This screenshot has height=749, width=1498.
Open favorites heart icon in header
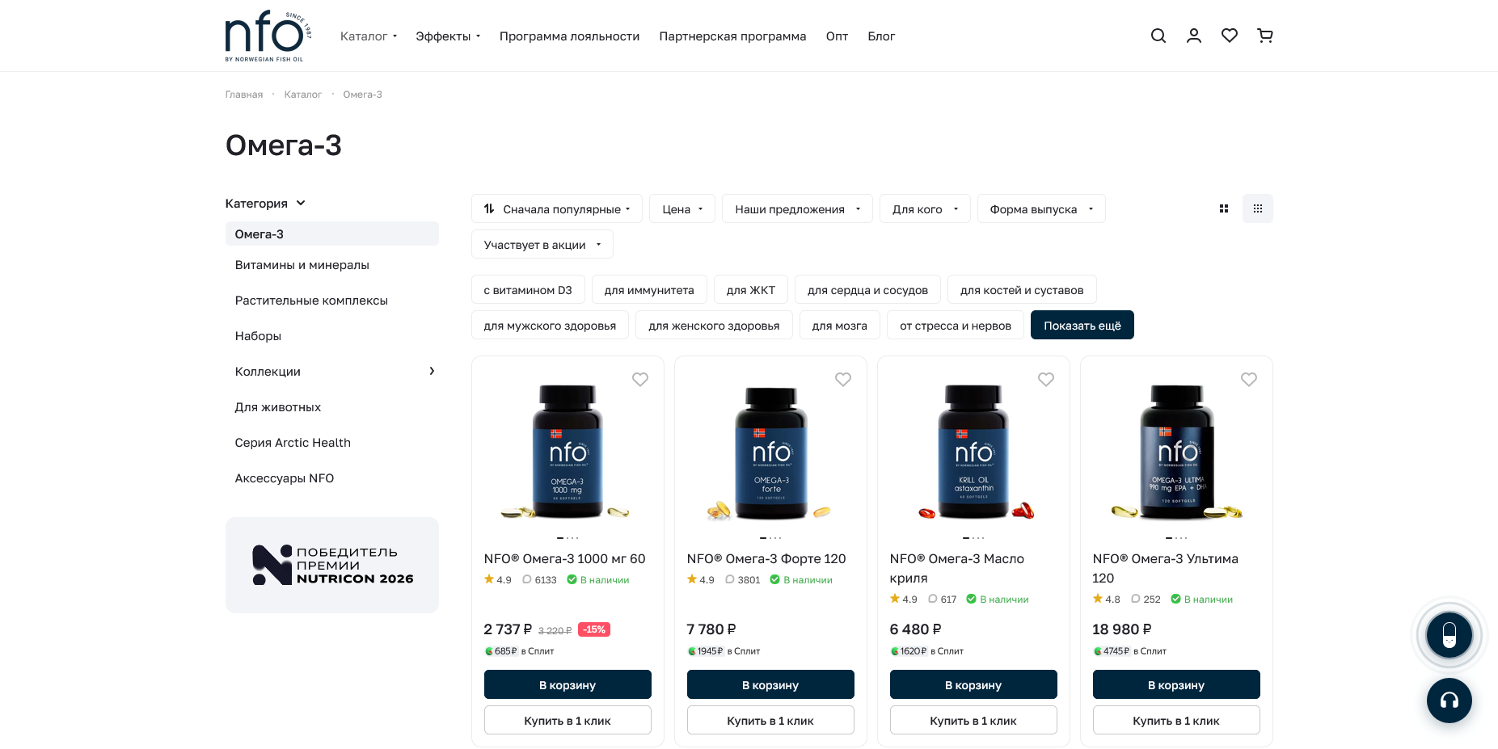[1230, 36]
